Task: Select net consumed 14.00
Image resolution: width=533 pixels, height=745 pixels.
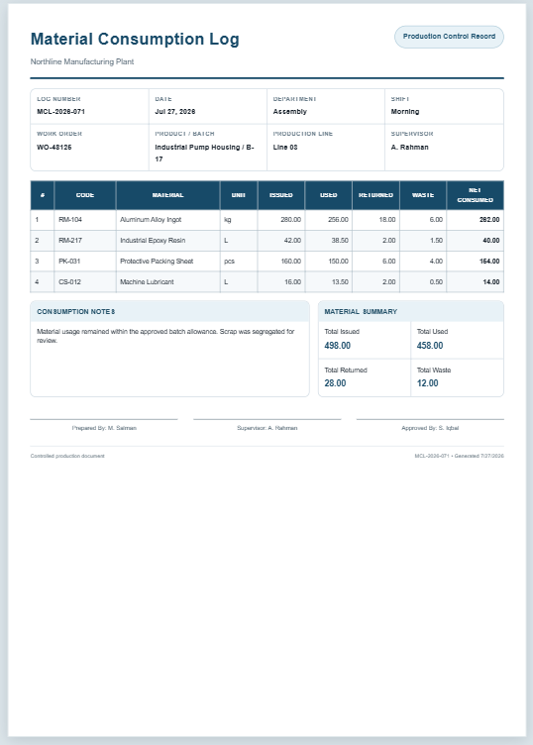Action: 491,282
